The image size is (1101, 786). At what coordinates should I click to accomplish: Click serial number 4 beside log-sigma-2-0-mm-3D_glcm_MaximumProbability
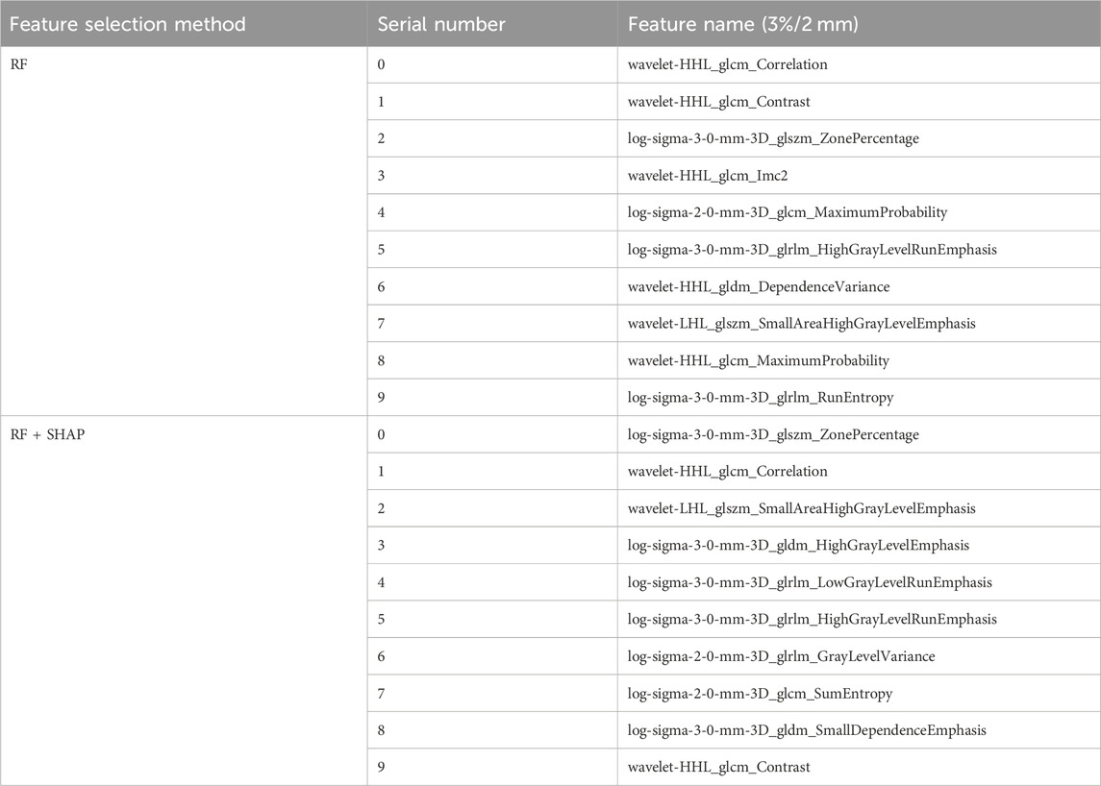(382, 212)
